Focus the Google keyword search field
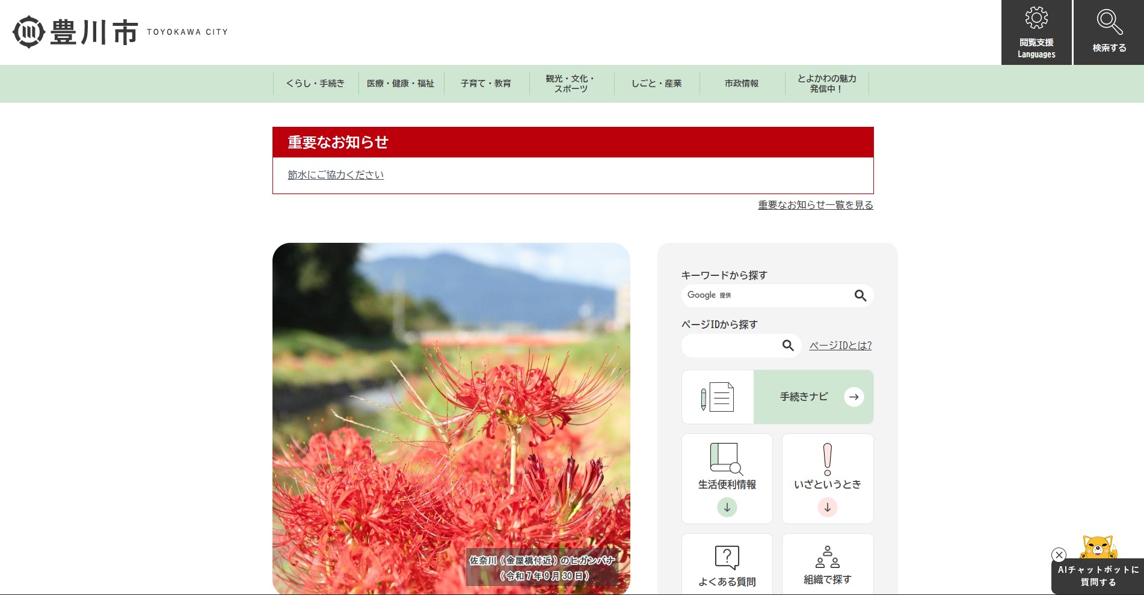 (x=778, y=296)
